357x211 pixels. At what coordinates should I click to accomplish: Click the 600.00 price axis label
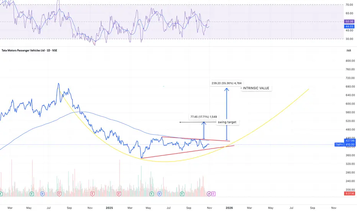pyautogui.click(x=350, y=104)
